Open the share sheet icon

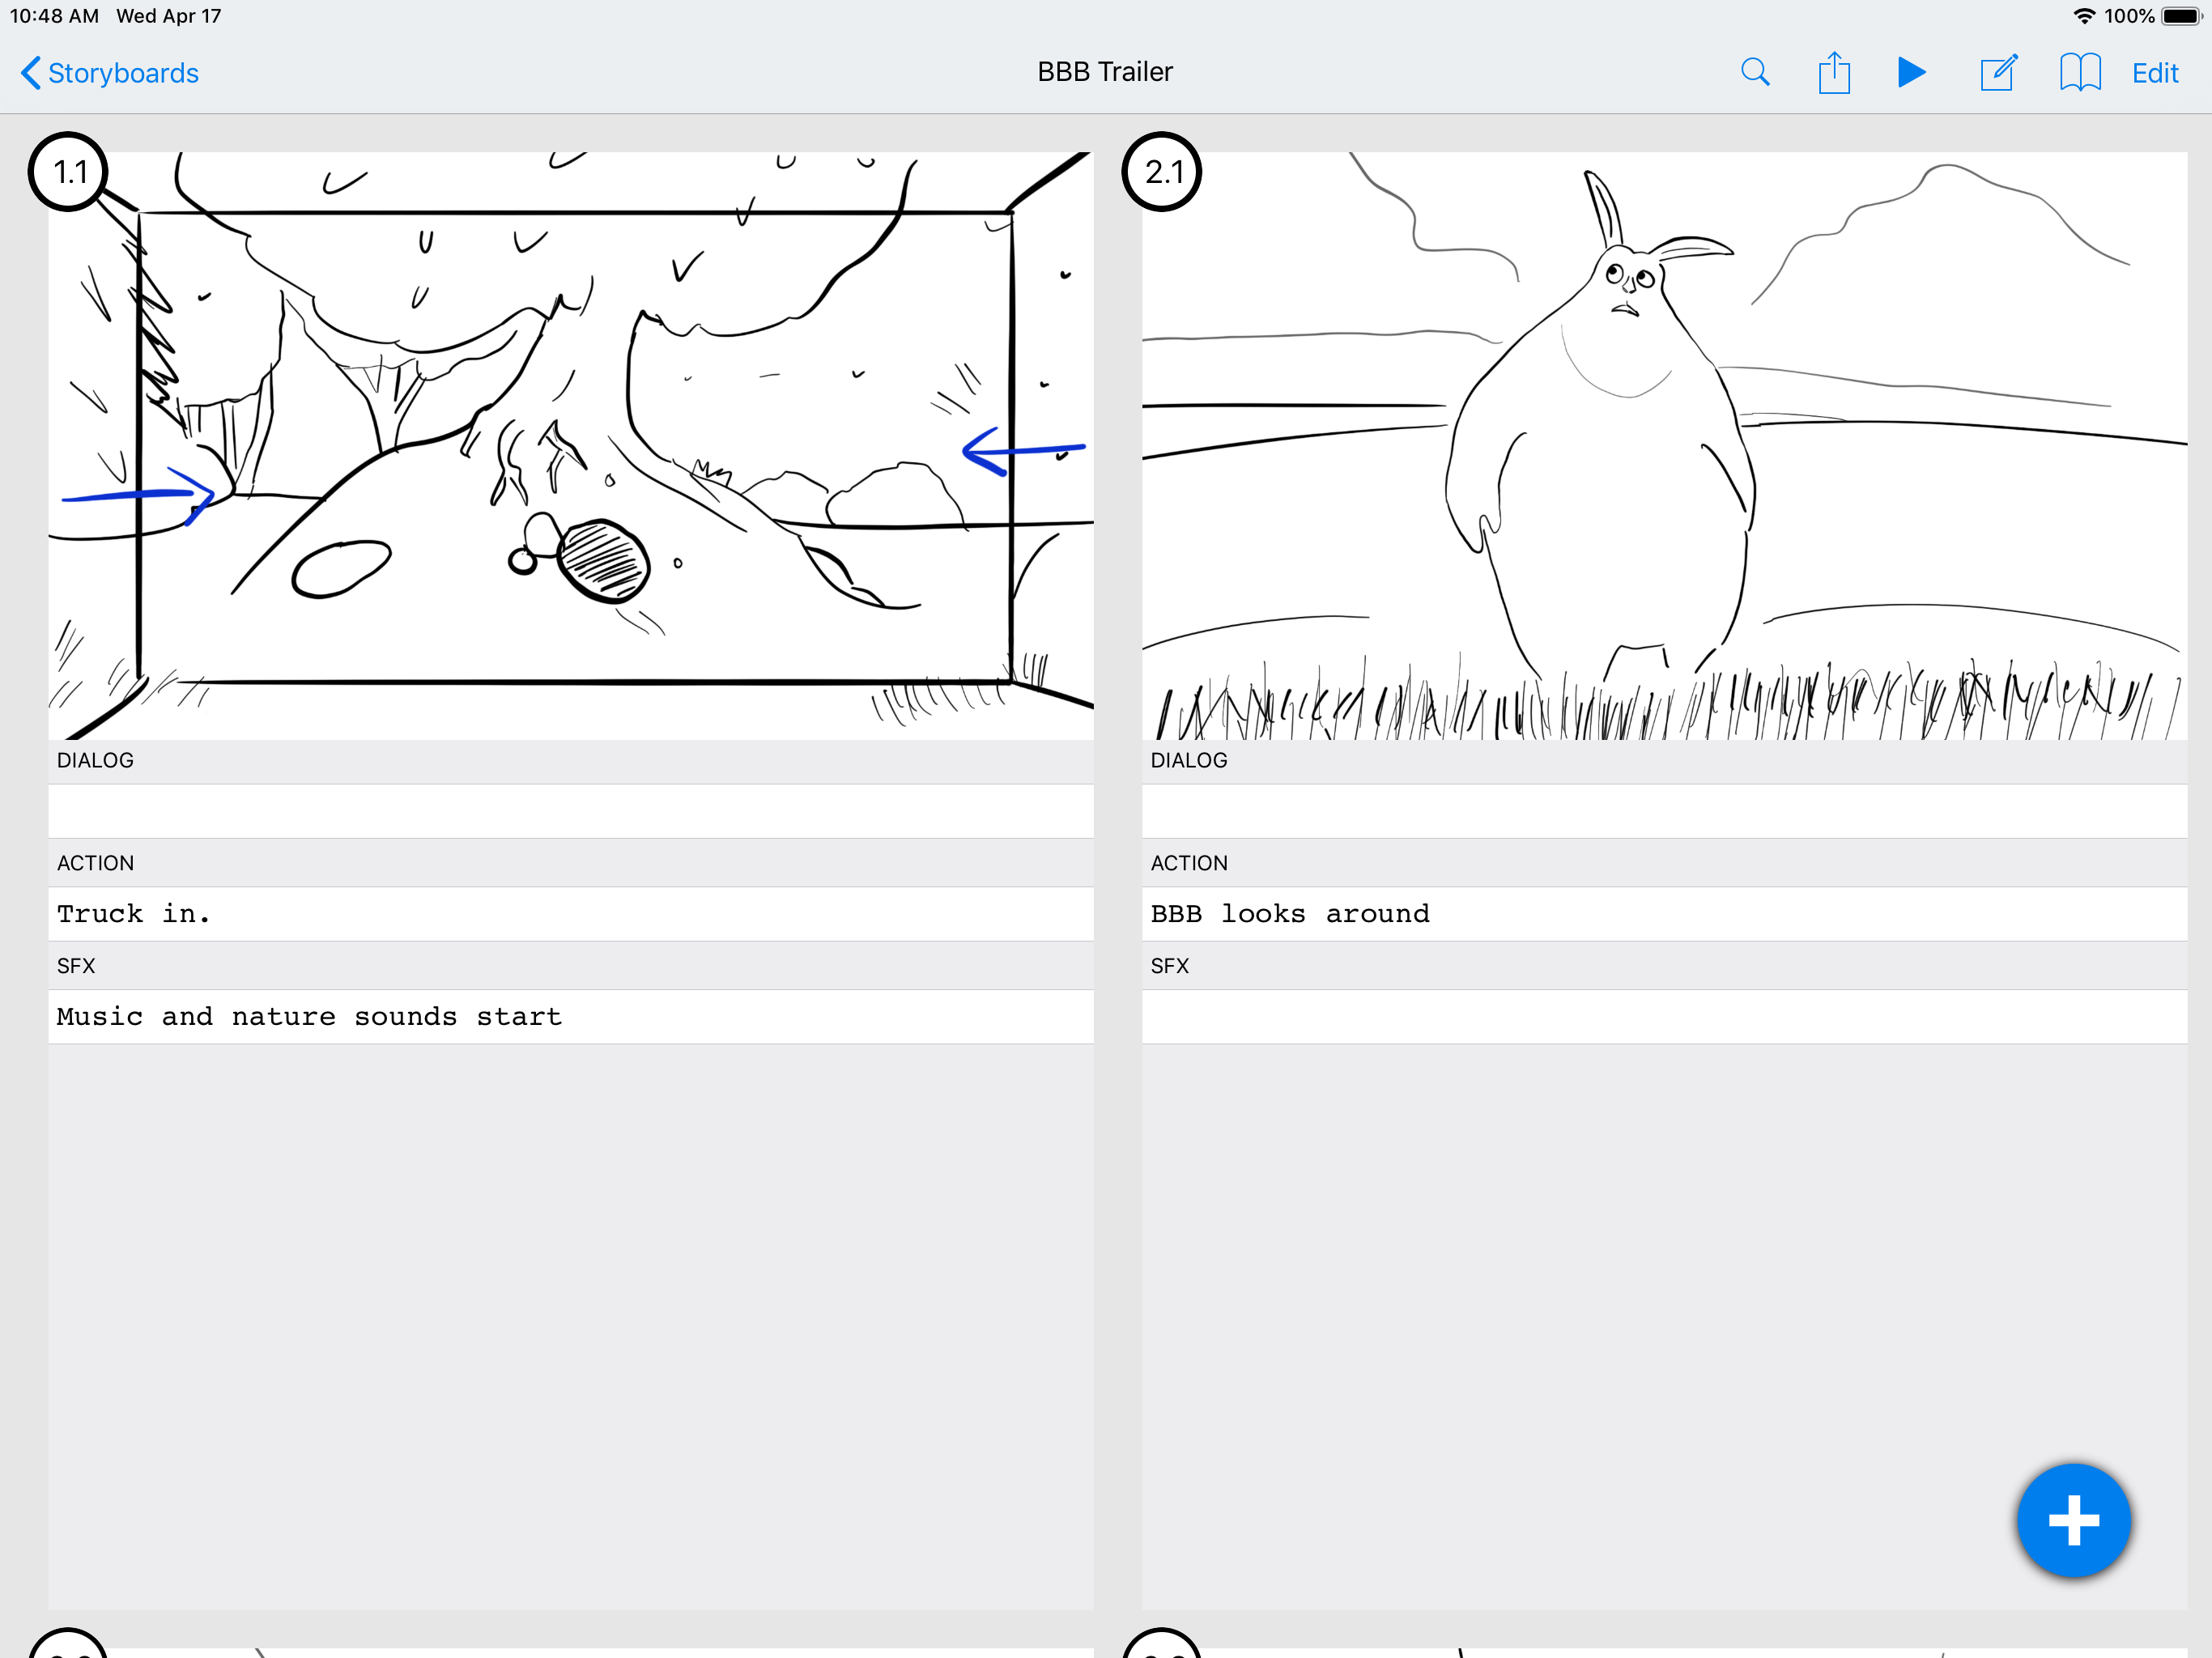pyautogui.click(x=1833, y=73)
